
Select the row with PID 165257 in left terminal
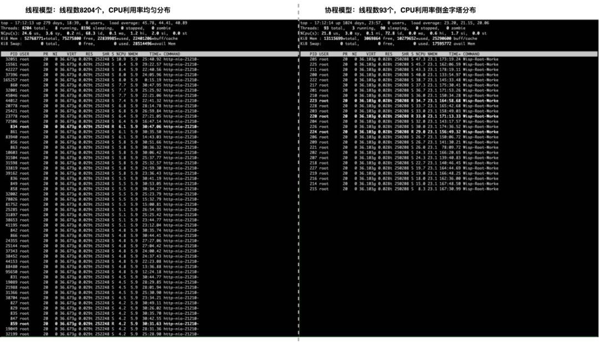[101, 80]
